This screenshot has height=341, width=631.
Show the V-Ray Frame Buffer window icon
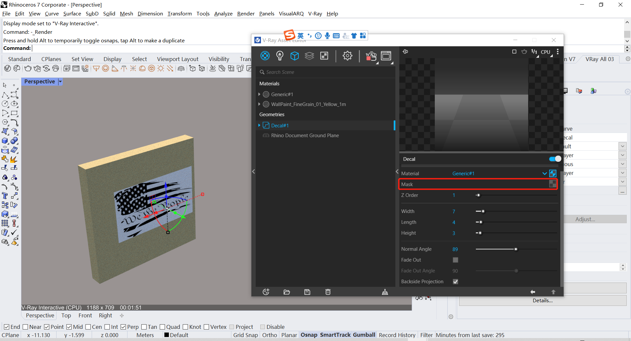pos(386,56)
